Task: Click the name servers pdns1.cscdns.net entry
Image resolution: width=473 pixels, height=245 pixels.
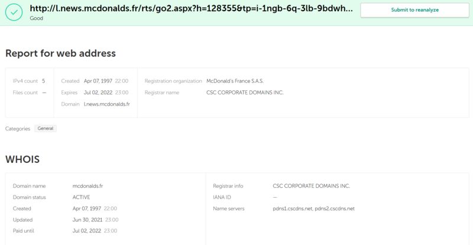Action: pyautogui.click(x=292, y=208)
